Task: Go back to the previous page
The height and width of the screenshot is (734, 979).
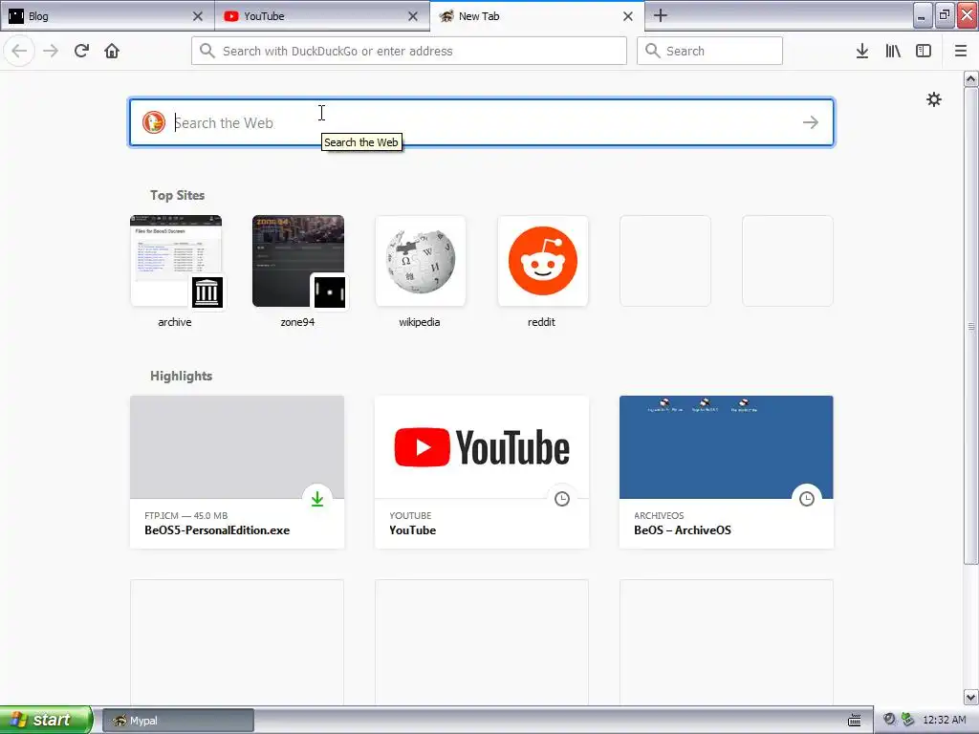Action: coord(19,51)
